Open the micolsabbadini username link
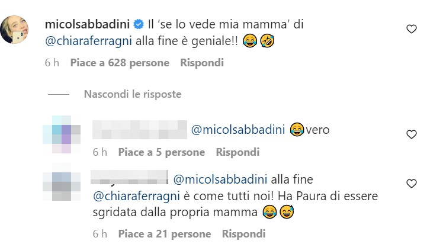 click(88, 25)
